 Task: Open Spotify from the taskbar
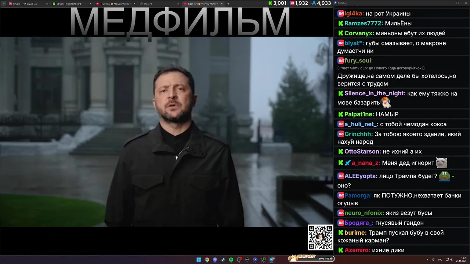(231, 260)
